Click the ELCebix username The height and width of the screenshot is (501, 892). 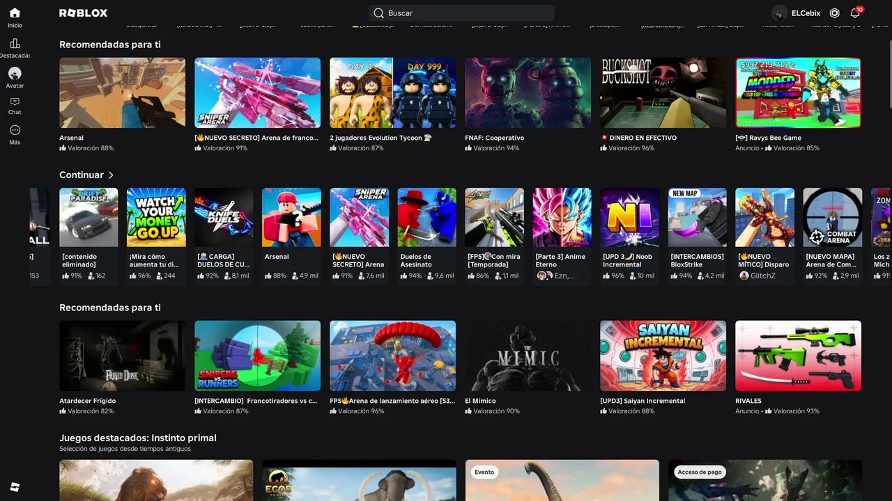[806, 13]
